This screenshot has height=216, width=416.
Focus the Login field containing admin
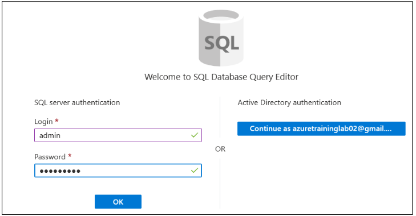coord(118,135)
